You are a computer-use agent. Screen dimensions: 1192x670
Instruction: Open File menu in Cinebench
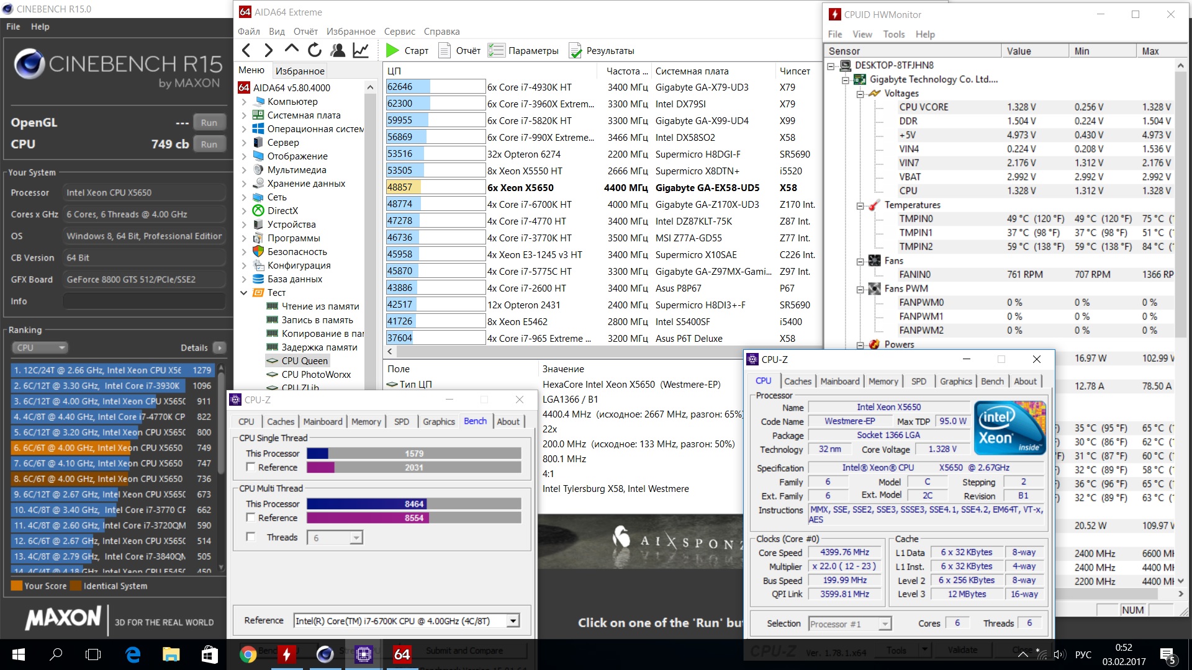tap(13, 27)
